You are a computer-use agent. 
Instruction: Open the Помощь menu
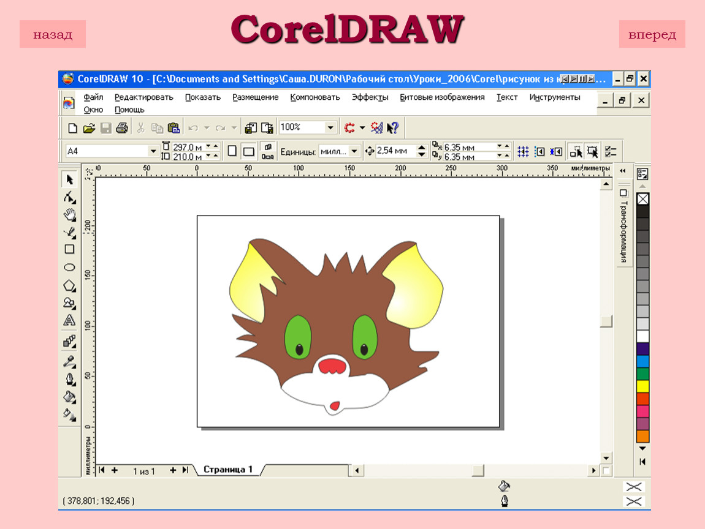129,110
